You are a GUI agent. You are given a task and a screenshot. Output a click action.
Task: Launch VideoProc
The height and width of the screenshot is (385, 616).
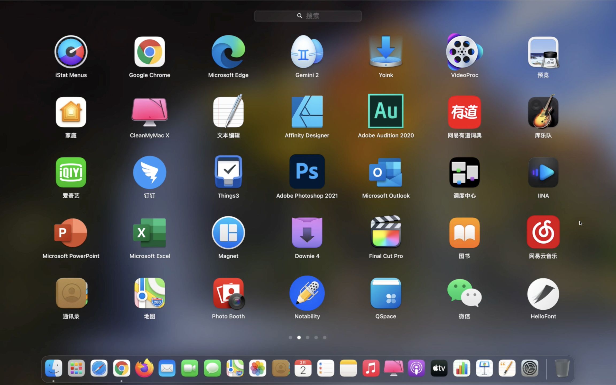pos(464,52)
